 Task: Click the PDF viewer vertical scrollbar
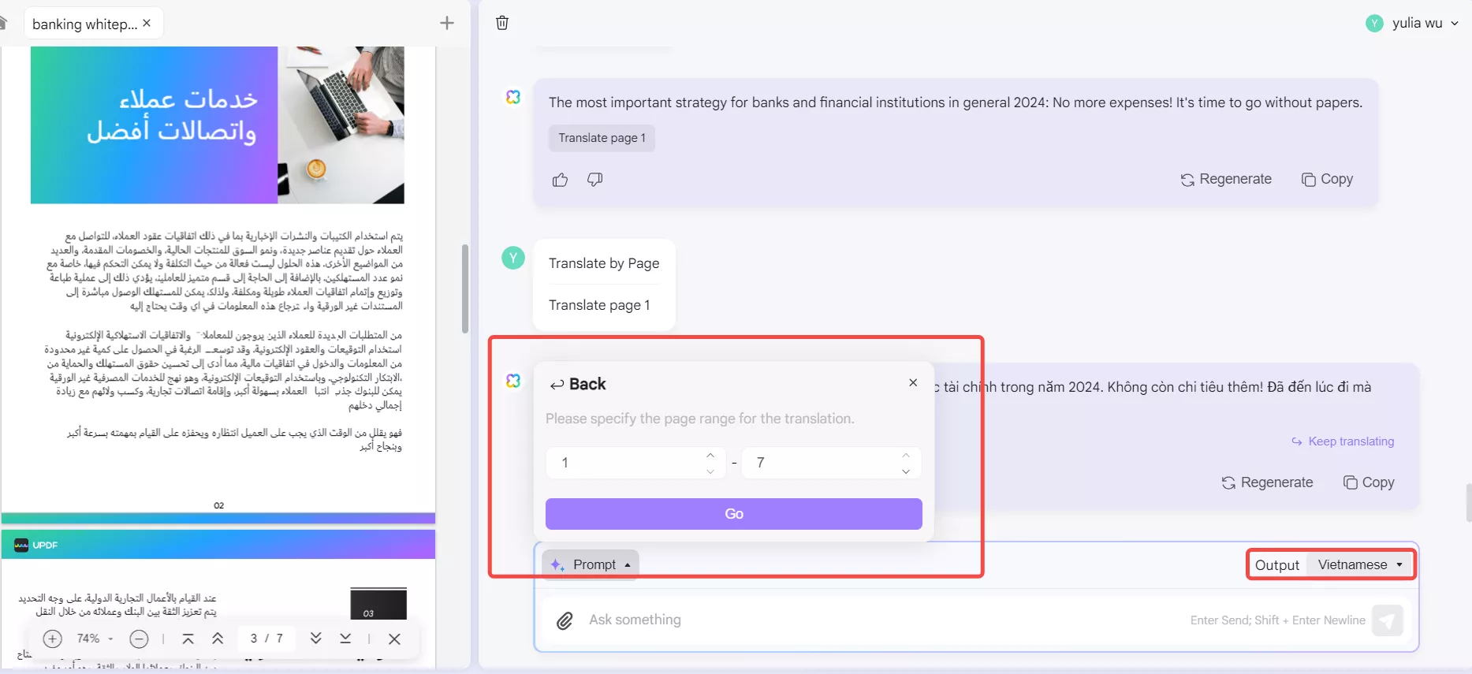465,289
